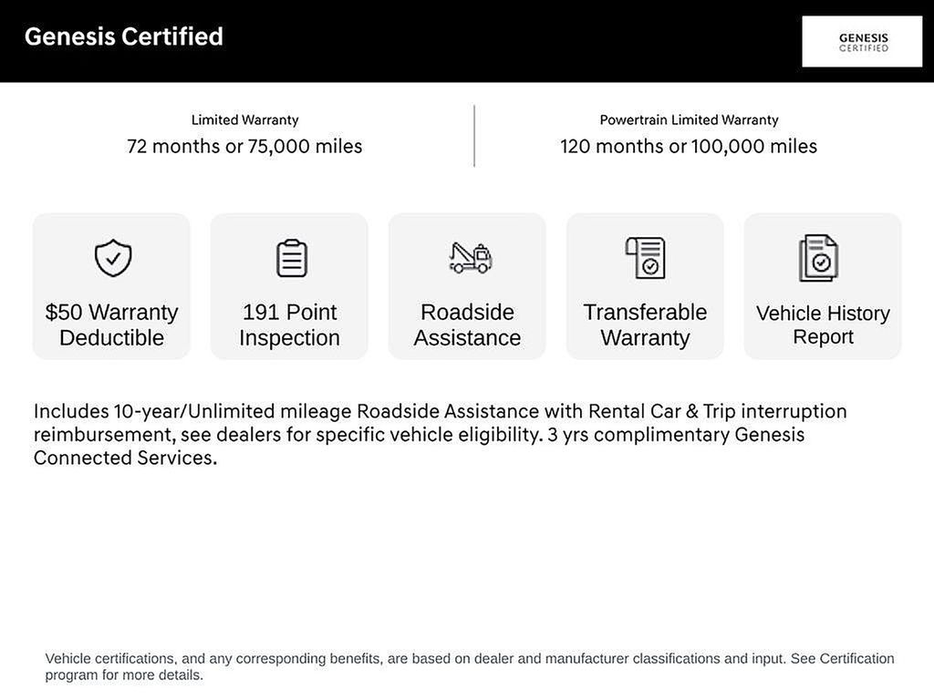Open the Vehicle History Report label
This screenshot has height=700, width=934.
pos(823,324)
